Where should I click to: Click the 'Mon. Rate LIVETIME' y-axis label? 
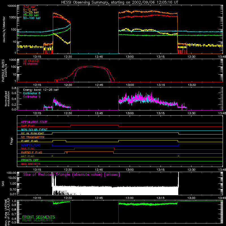point(6,212)
